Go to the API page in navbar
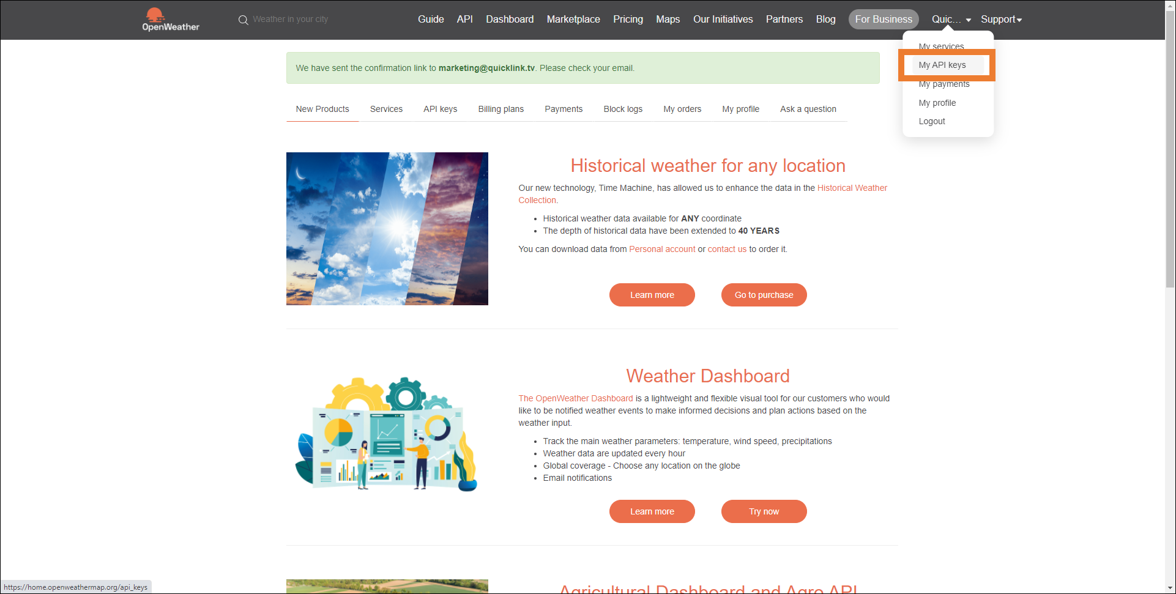Image resolution: width=1176 pixels, height=594 pixels. pyautogui.click(x=465, y=20)
